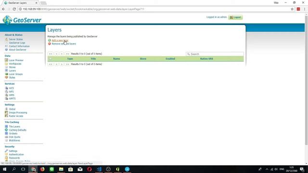Open File Explorer from the taskbar

(x=61, y=169)
